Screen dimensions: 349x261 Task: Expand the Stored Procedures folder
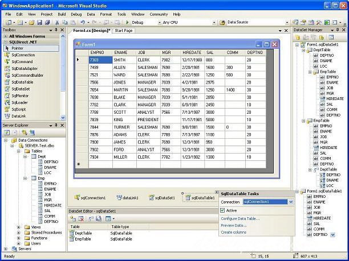[x=19, y=232]
